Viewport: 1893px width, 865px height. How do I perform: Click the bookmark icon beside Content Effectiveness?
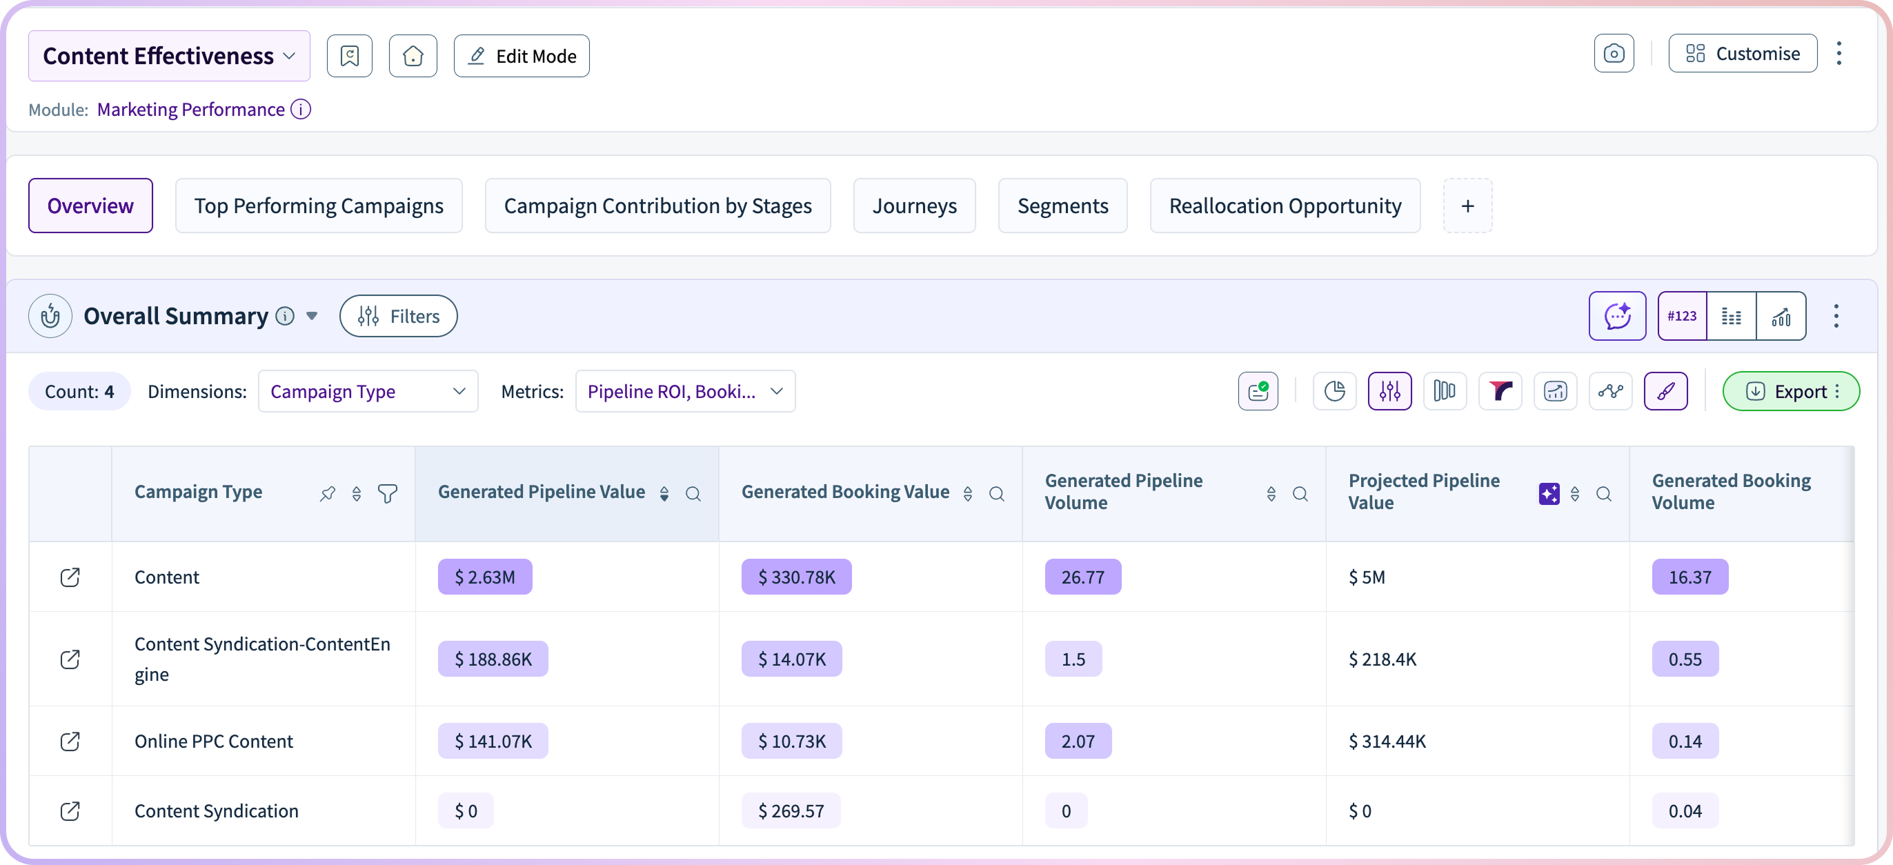click(x=349, y=56)
